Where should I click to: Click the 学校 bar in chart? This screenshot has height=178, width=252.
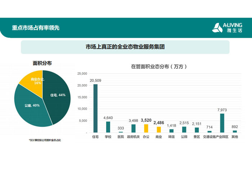(x=108, y=127)
